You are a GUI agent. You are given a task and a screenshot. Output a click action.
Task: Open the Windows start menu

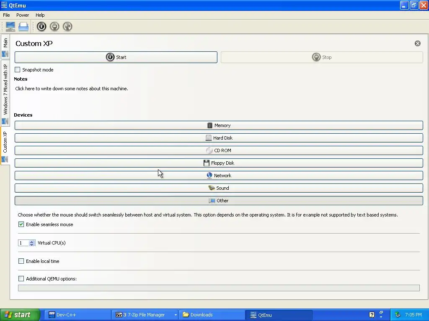(20, 315)
